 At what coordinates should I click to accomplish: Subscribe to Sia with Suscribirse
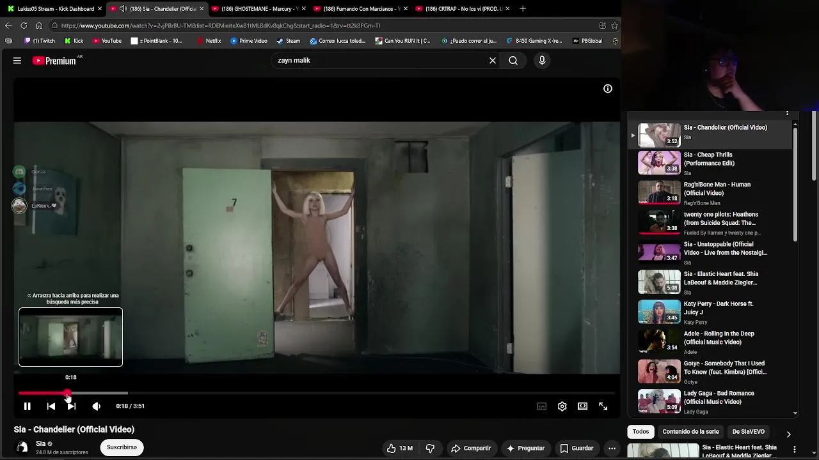click(122, 447)
